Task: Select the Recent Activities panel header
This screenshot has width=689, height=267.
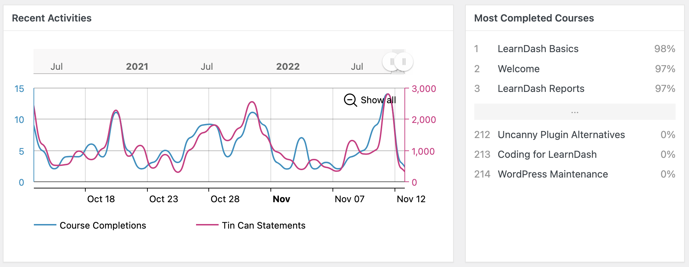Action: pyautogui.click(x=52, y=18)
